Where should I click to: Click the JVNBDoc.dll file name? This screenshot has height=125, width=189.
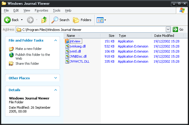pos(78,56)
